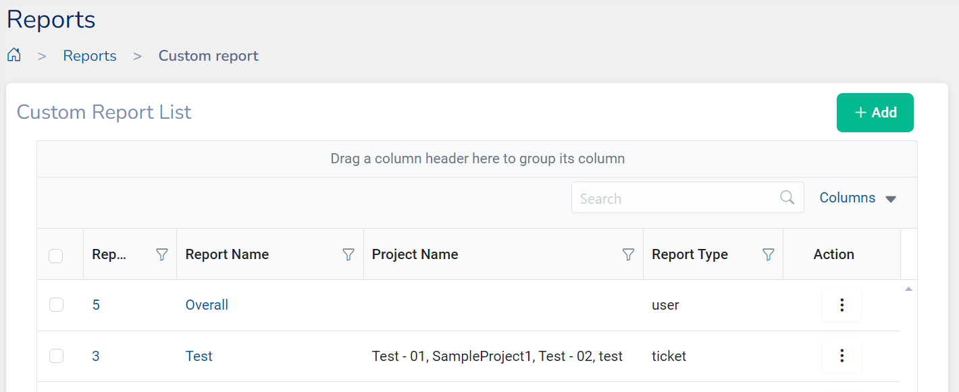Select the checkbox for report 3
The image size is (959, 392).
pyautogui.click(x=56, y=356)
